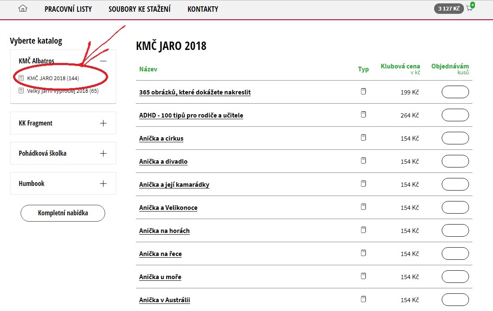Open the shopping cart icon
Screen dimensions: 493x311
pos(470,8)
